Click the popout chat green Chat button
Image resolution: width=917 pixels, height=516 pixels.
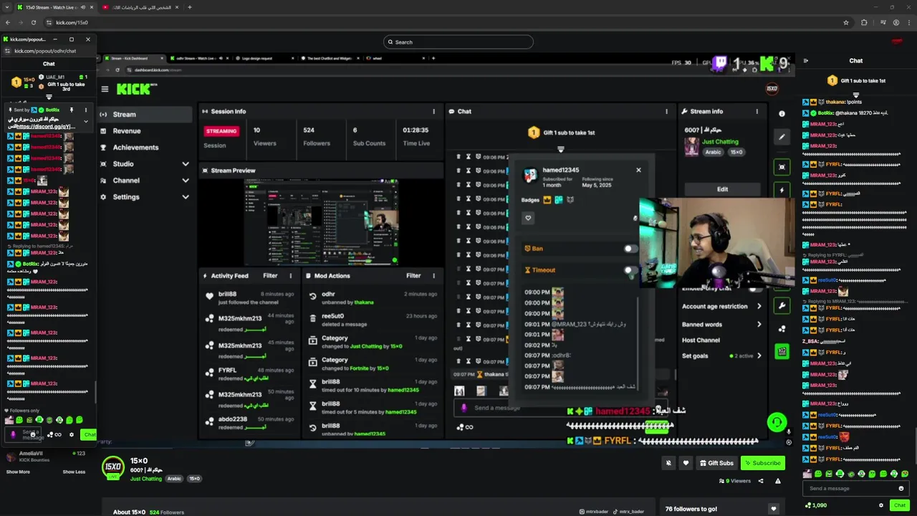(x=89, y=434)
